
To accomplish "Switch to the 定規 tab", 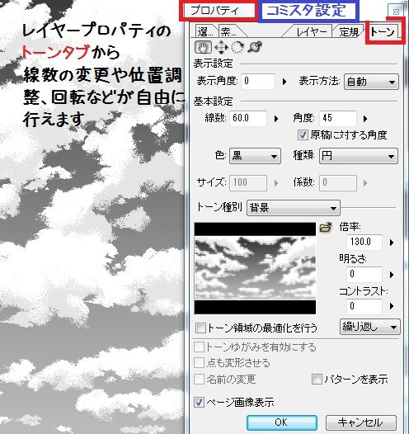I will [349, 32].
